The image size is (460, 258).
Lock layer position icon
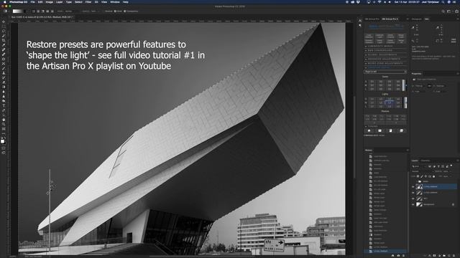425,176
